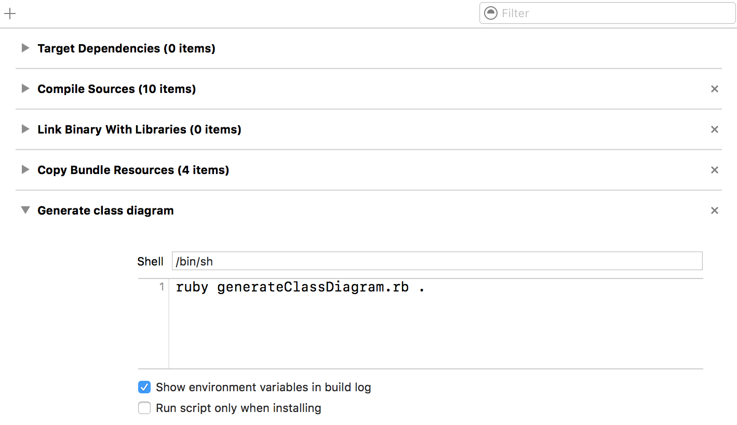Click the filter icon in search box
The height and width of the screenshot is (425, 737).
(x=490, y=13)
